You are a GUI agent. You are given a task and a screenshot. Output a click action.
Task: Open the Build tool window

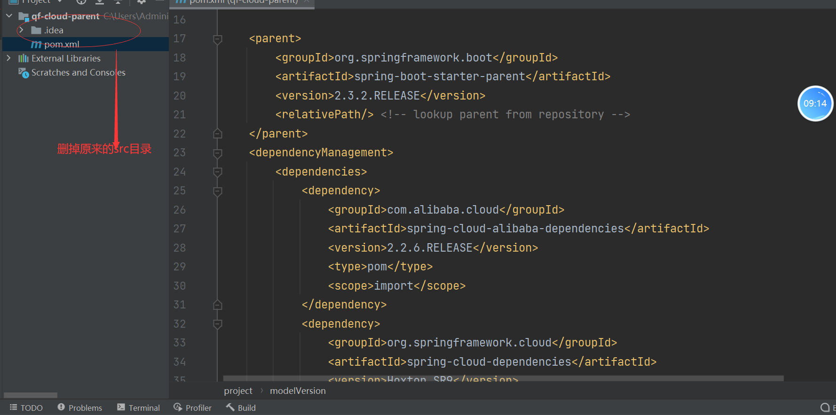[241, 407]
